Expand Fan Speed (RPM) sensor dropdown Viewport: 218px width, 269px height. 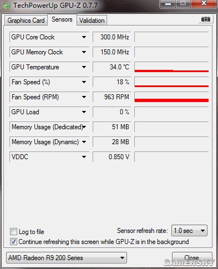84,97
